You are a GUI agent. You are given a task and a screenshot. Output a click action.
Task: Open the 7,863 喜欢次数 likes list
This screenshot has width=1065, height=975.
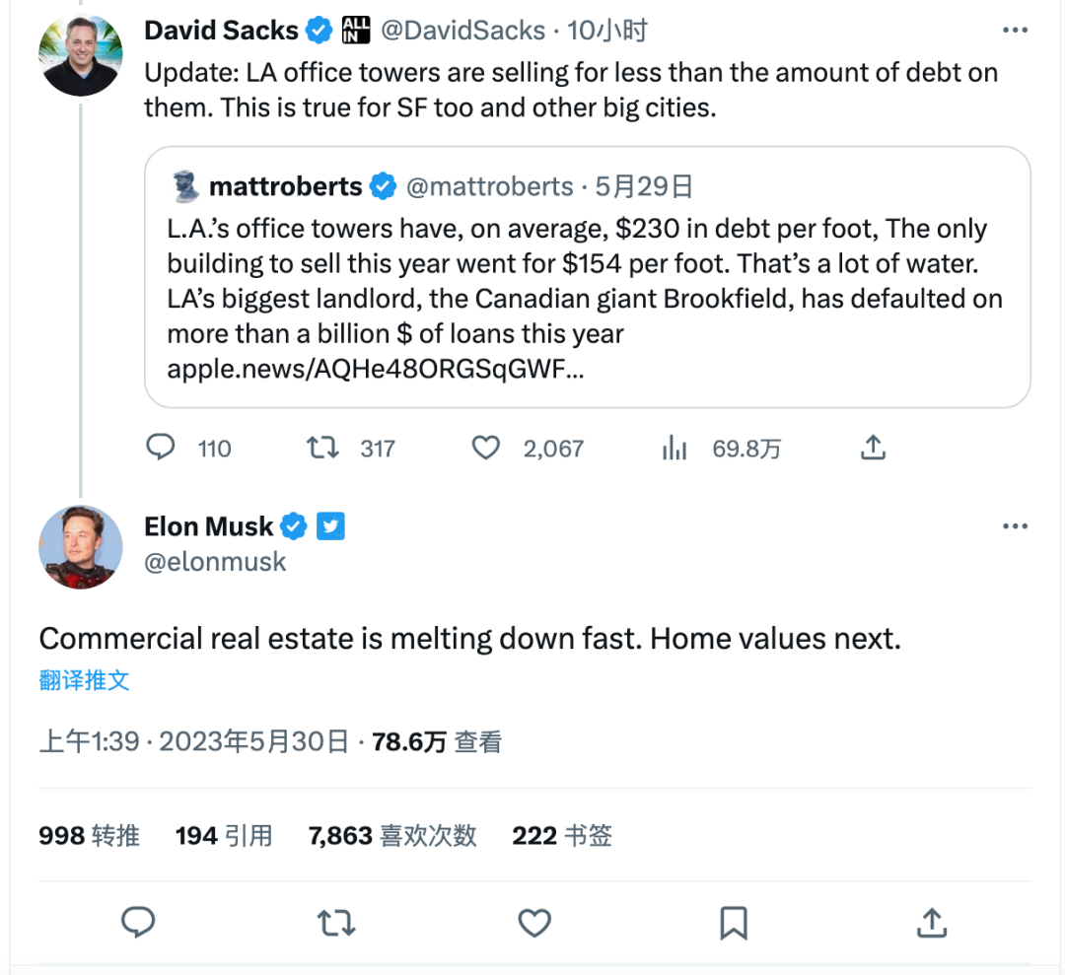[392, 836]
